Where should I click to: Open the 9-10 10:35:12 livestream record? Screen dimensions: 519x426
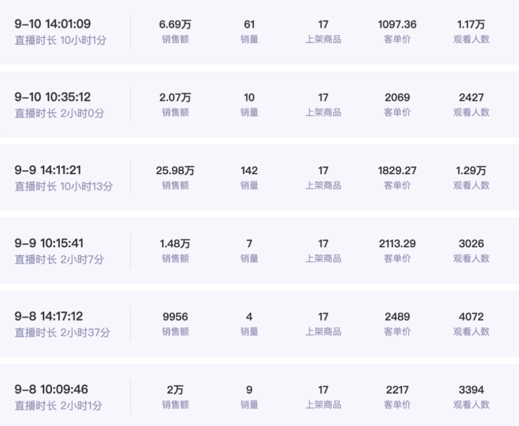52,97
